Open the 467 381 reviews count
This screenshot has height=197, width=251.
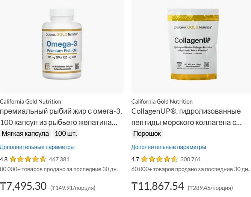[x=59, y=159]
